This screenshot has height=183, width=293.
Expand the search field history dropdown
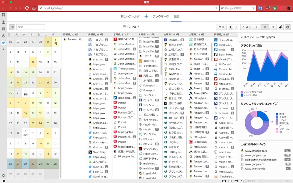pyautogui.click(x=253, y=8)
